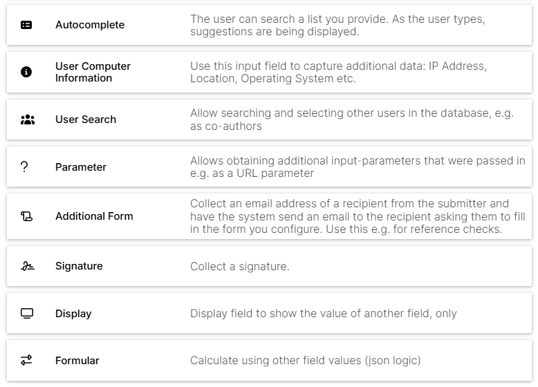Select the User Search field label
This screenshot has width=538, height=387.
(86, 120)
